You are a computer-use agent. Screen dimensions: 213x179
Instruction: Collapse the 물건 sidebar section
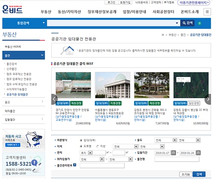(23, 55)
